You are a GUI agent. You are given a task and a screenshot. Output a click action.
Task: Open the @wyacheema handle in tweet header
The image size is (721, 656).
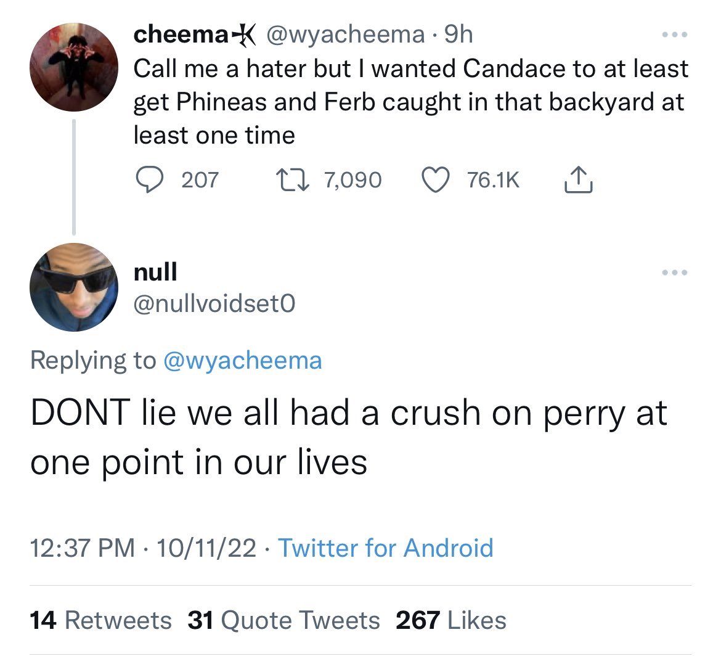point(344,35)
